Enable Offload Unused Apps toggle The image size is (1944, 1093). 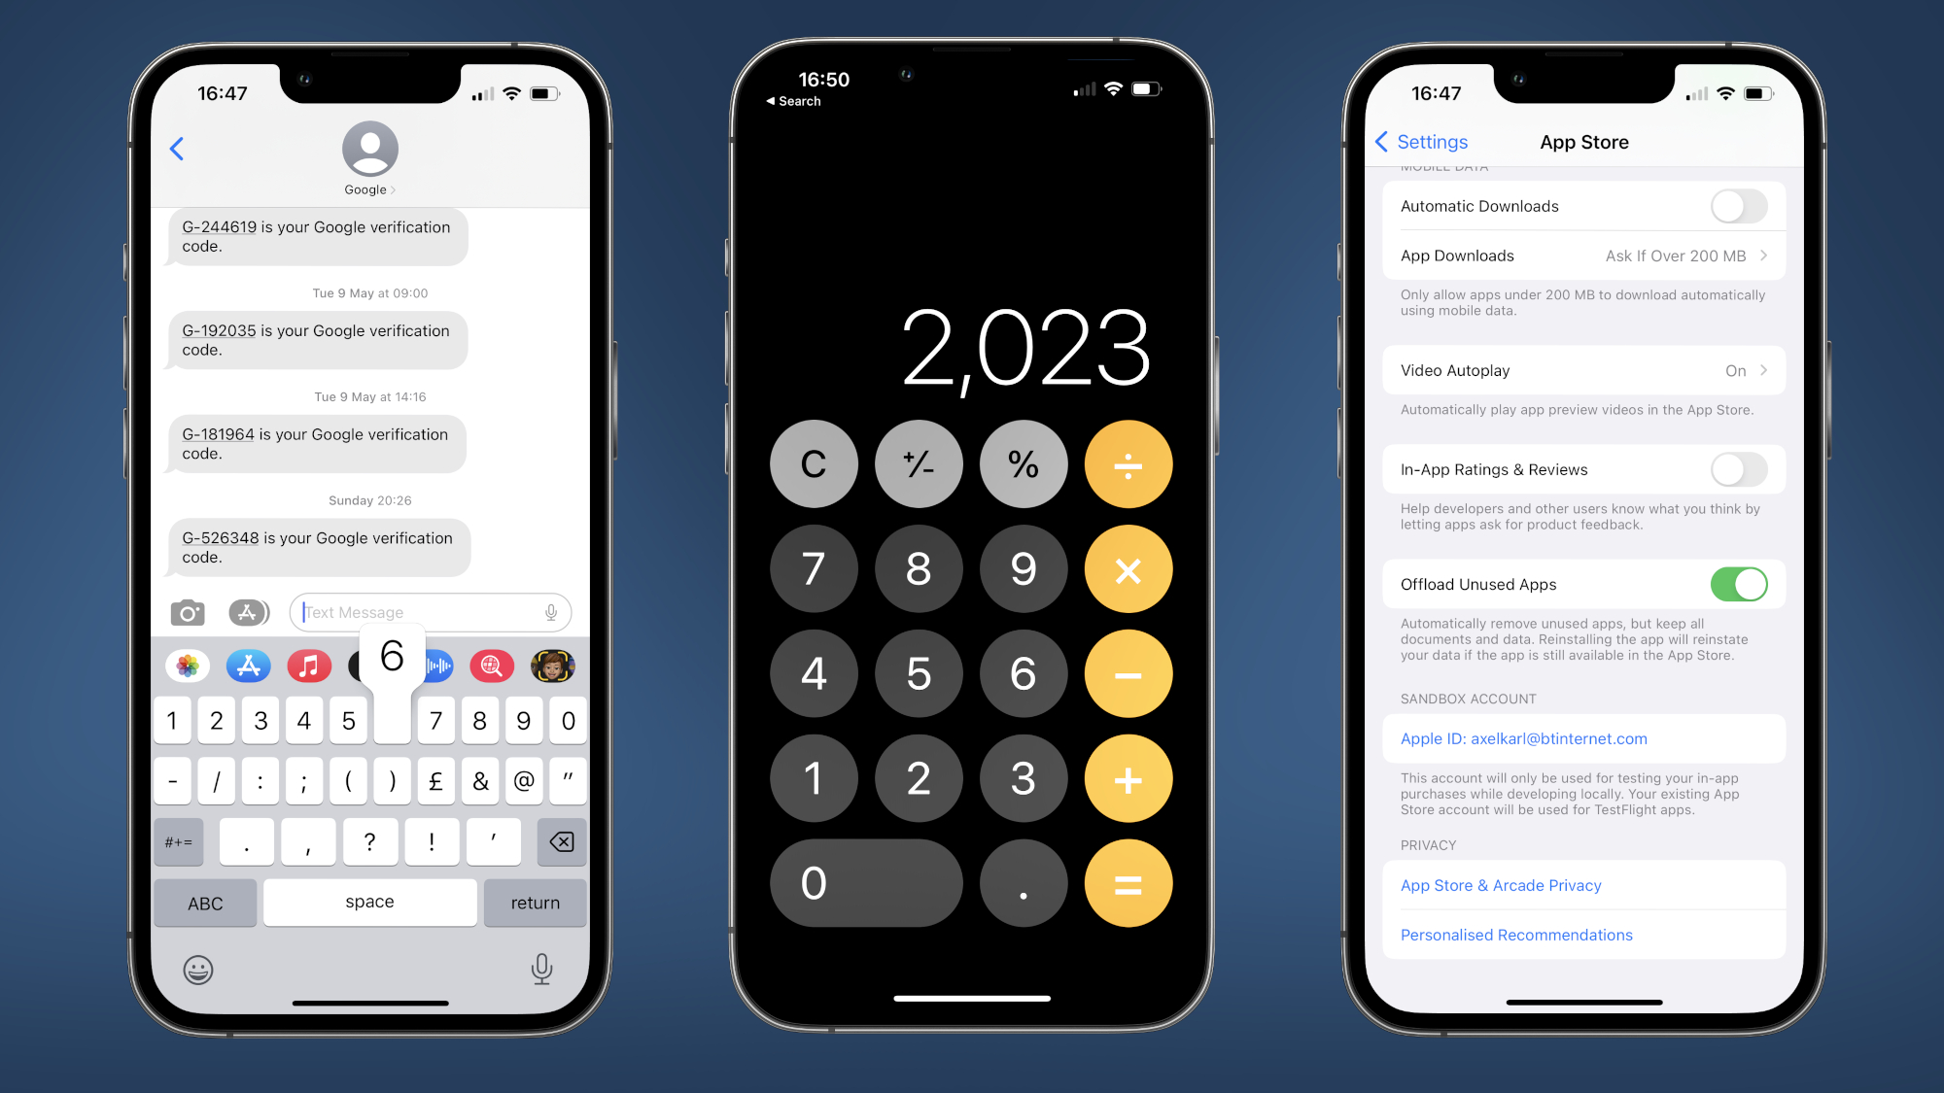point(1740,585)
